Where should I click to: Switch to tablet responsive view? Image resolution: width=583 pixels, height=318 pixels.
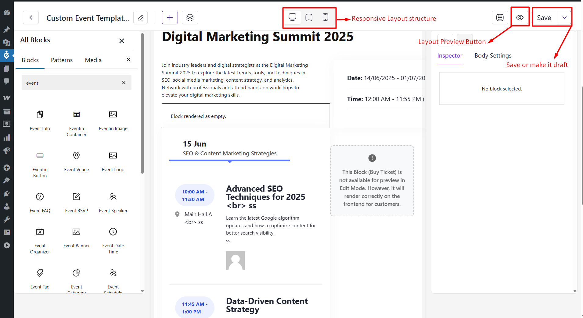(x=309, y=17)
